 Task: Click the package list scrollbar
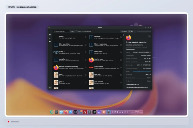(123, 35)
